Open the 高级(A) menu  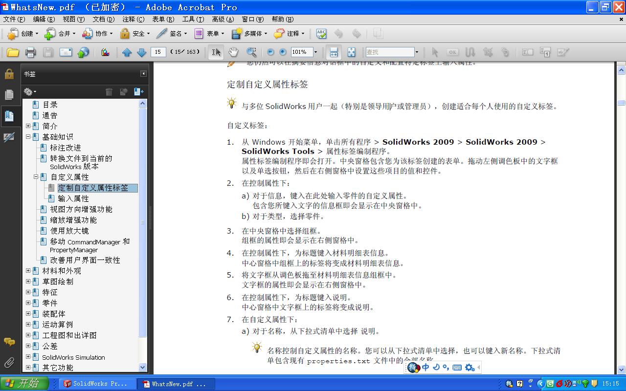[223, 20]
